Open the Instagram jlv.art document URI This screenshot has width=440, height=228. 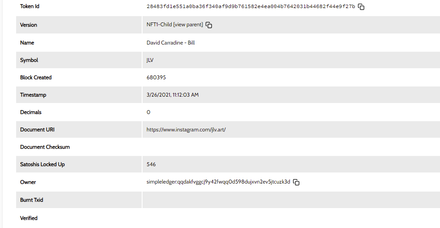(186, 130)
